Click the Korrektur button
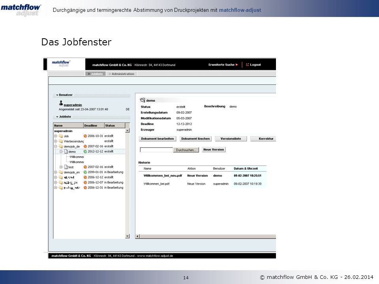This screenshot has width=379, height=284. tap(263, 138)
